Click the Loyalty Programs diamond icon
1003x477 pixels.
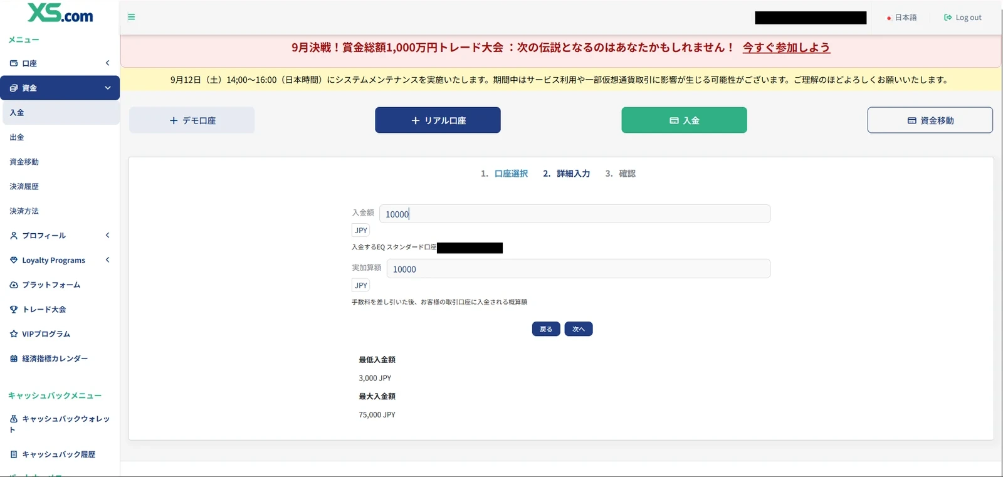pyautogui.click(x=14, y=260)
